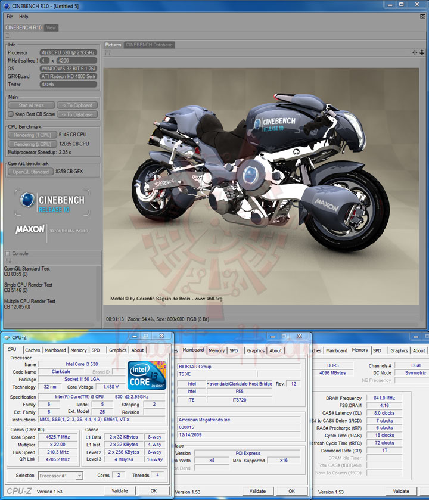Click the Processor name field in the Info panel

point(68,52)
